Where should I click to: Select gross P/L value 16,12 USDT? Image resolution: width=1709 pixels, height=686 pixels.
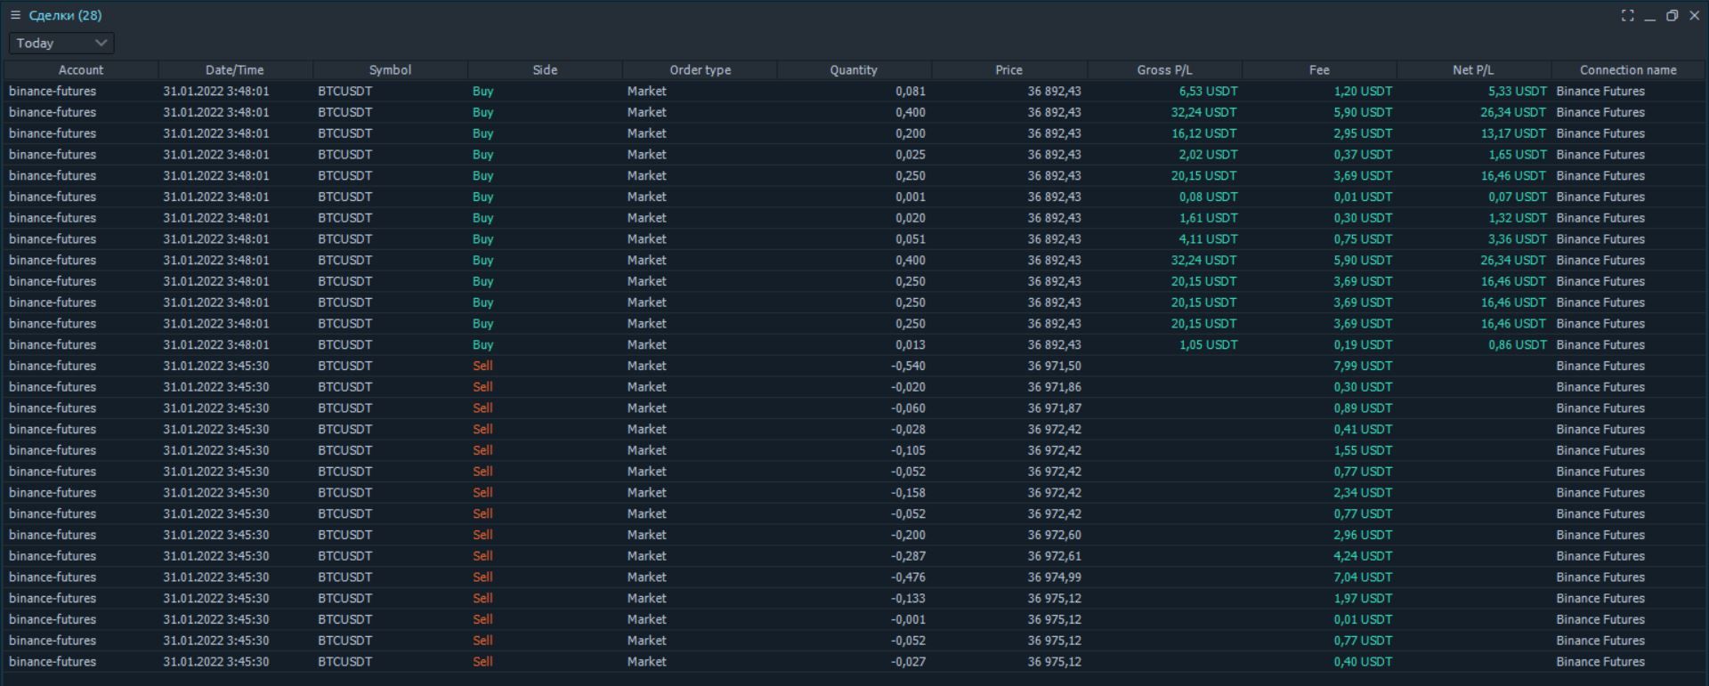pyautogui.click(x=1203, y=133)
